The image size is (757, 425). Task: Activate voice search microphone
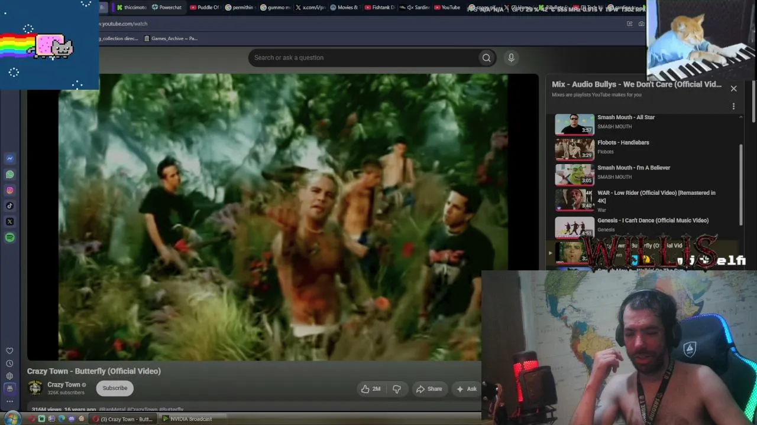coord(511,58)
